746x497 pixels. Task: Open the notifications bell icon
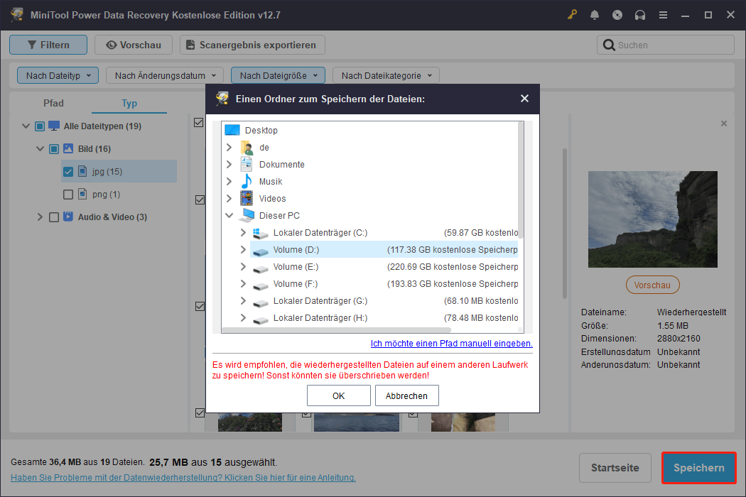[x=595, y=15]
